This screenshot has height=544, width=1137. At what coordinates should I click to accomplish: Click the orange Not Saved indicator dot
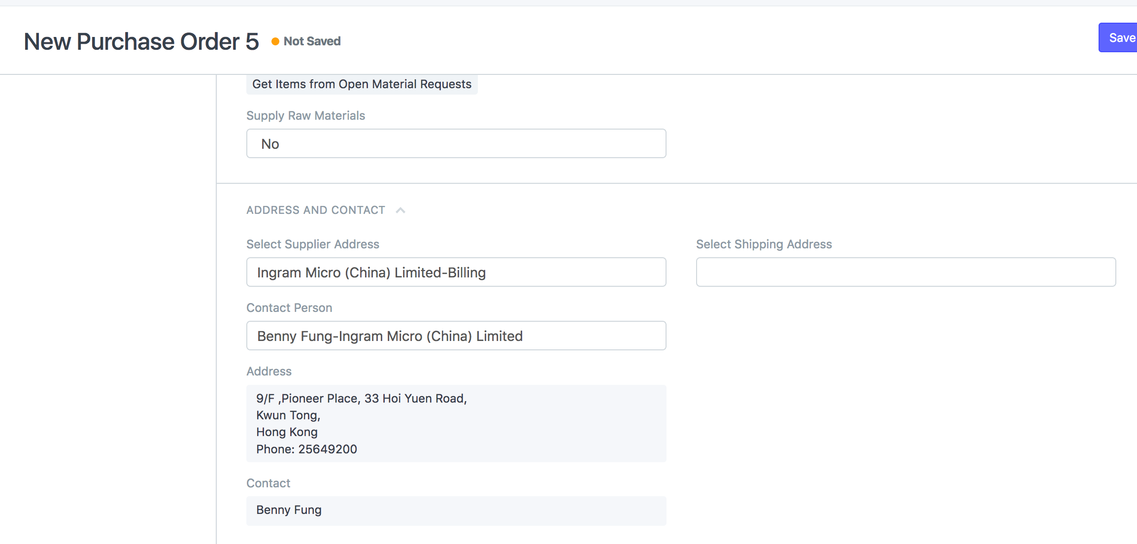275,41
